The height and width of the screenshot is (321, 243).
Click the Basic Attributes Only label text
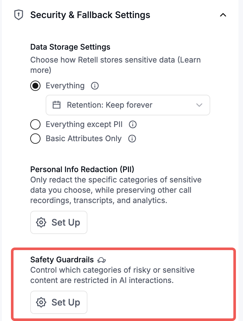point(84,139)
